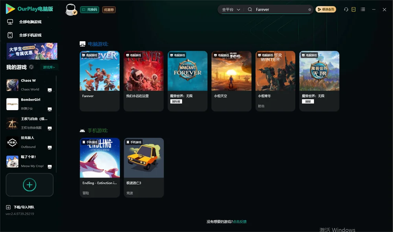This screenshot has height=232, width=393.
Task: Click the Chaos World game thumbnail icon
Action: (x=12, y=85)
